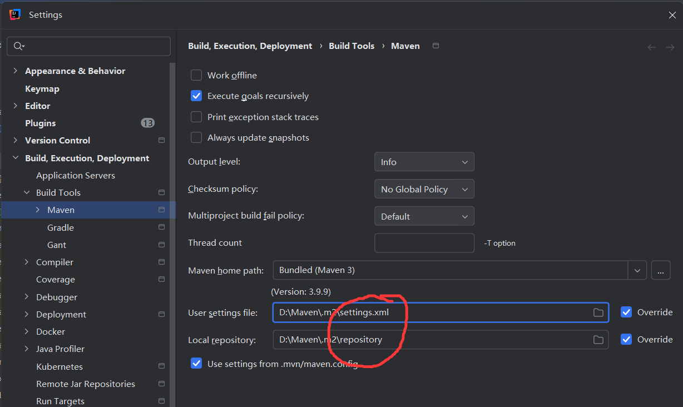Toggle Override for User settings file
The width and height of the screenshot is (683, 407).
tap(626, 312)
